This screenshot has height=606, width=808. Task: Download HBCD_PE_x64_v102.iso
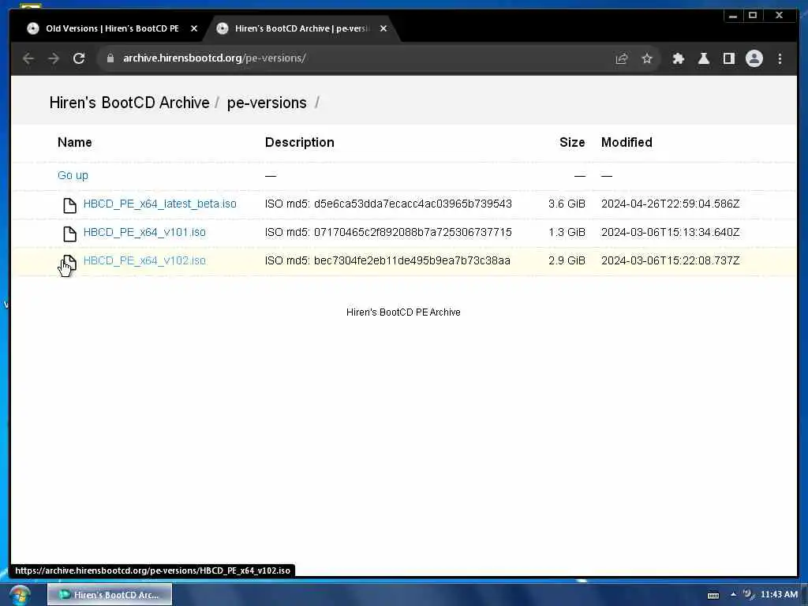click(x=144, y=260)
